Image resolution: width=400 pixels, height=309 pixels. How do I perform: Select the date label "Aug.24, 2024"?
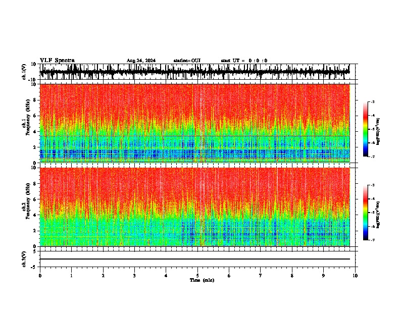(141, 61)
